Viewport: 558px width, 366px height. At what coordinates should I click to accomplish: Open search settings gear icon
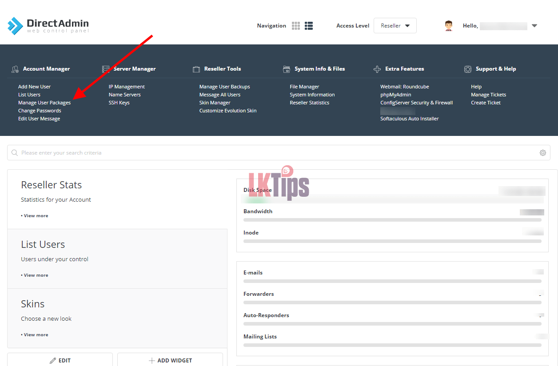coord(542,153)
